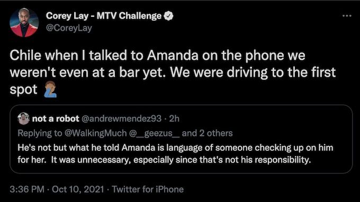
Task: Open the not a robot display name
Action: [56, 118]
